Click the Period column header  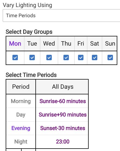tap(21, 87)
